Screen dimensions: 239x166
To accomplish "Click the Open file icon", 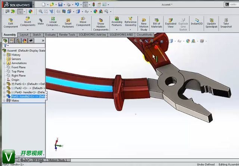I will coord(52,4).
